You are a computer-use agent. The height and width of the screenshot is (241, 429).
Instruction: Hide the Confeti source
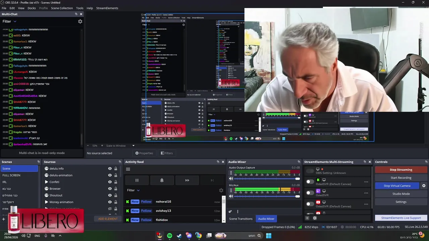coord(110,182)
